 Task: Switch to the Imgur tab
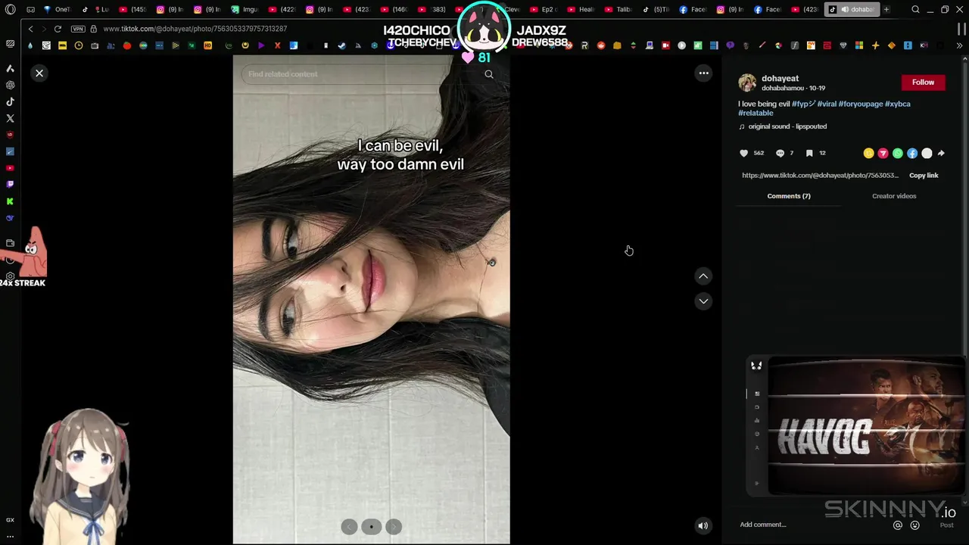click(x=245, y=10)
